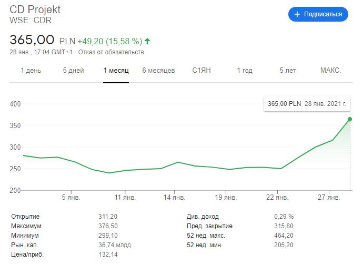Switch to the 1 день tab
The height and width of the screenshot is (273, 363).
click(31, 70)
